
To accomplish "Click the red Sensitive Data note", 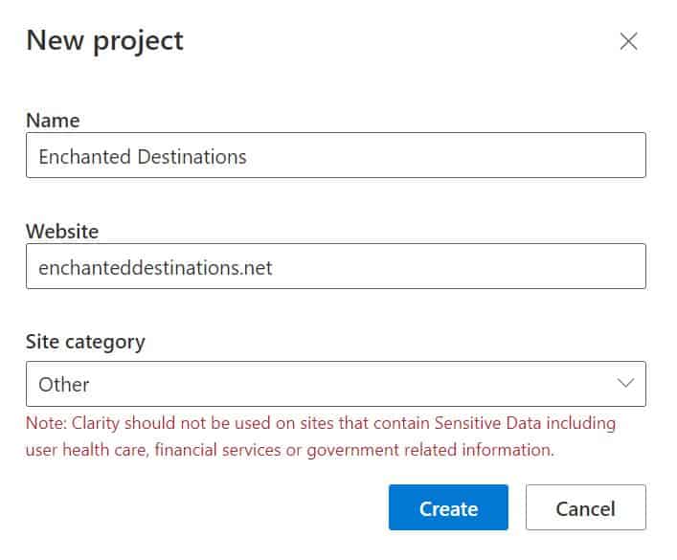I will pos(321,436).
